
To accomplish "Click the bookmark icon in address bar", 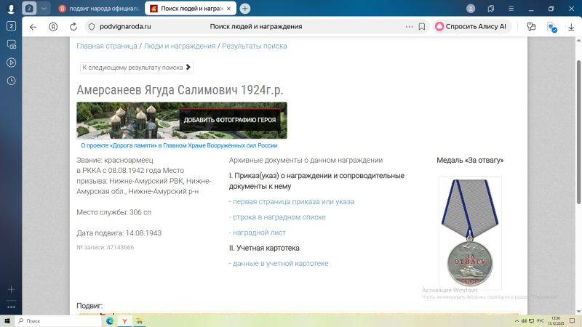I will pyautogui.click(x=422, y=26).
